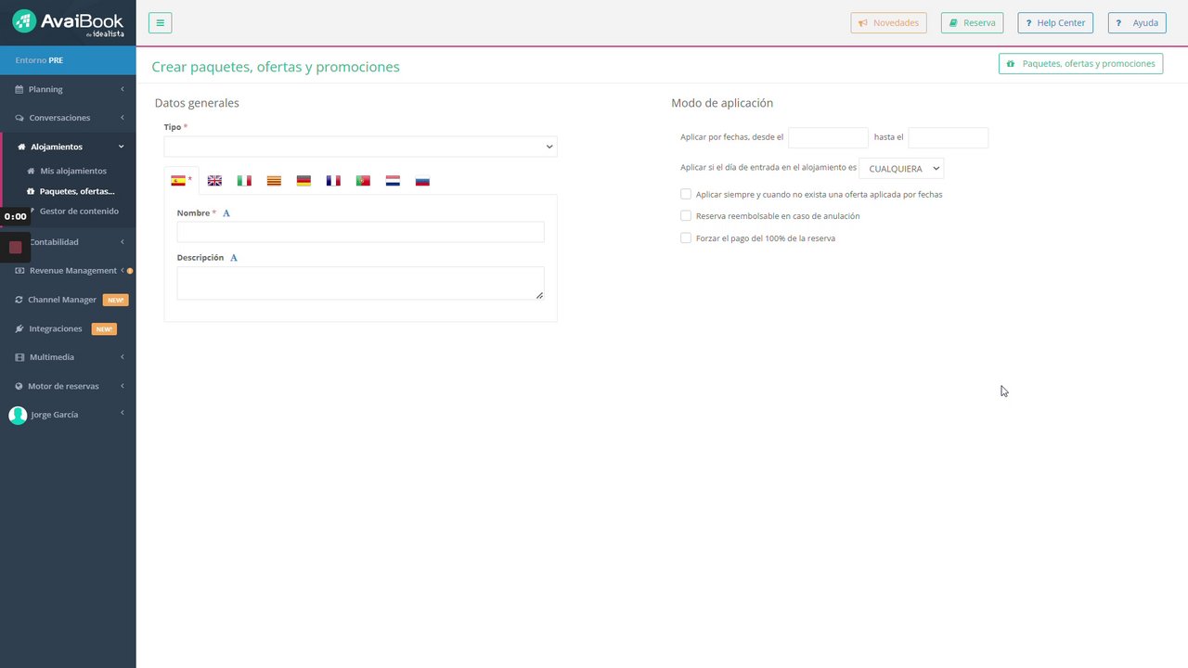Click the Help Center question mark icon

(1028, 23)
